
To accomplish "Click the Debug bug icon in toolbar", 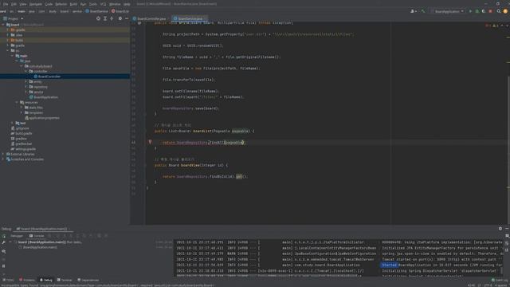I will click(477, 11).
